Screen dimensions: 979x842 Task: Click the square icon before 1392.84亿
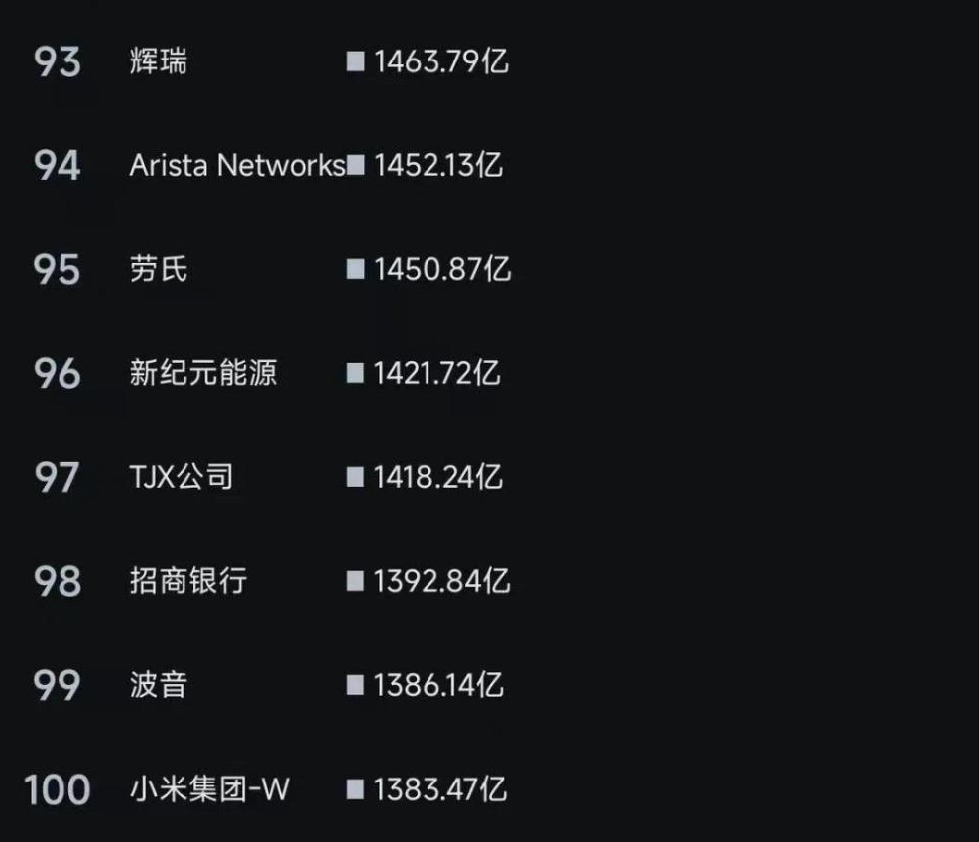[355, 581]
